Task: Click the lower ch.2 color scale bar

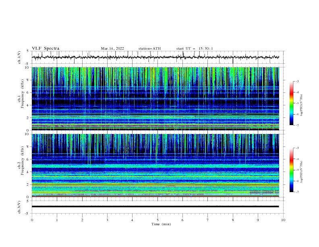Action: coord(291,170)
